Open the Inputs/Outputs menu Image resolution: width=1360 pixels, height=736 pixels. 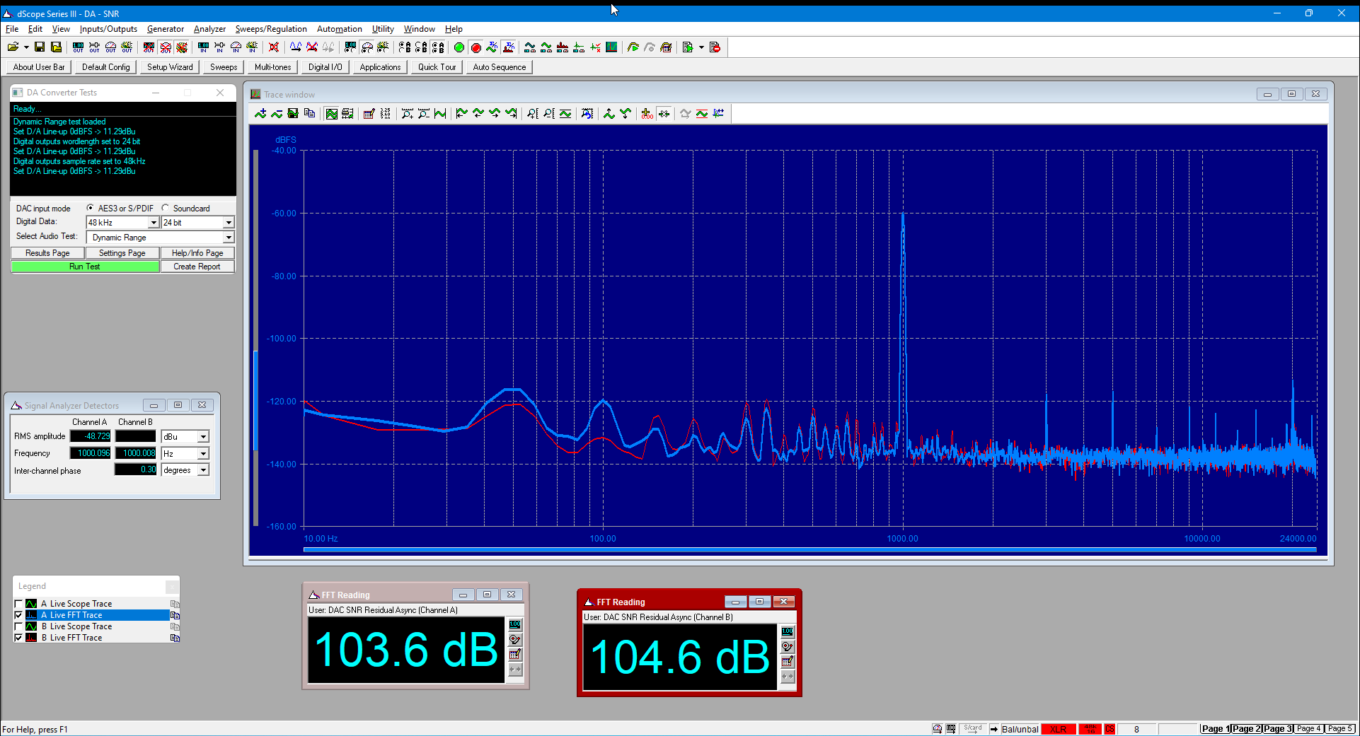click(x=108, y=29)
